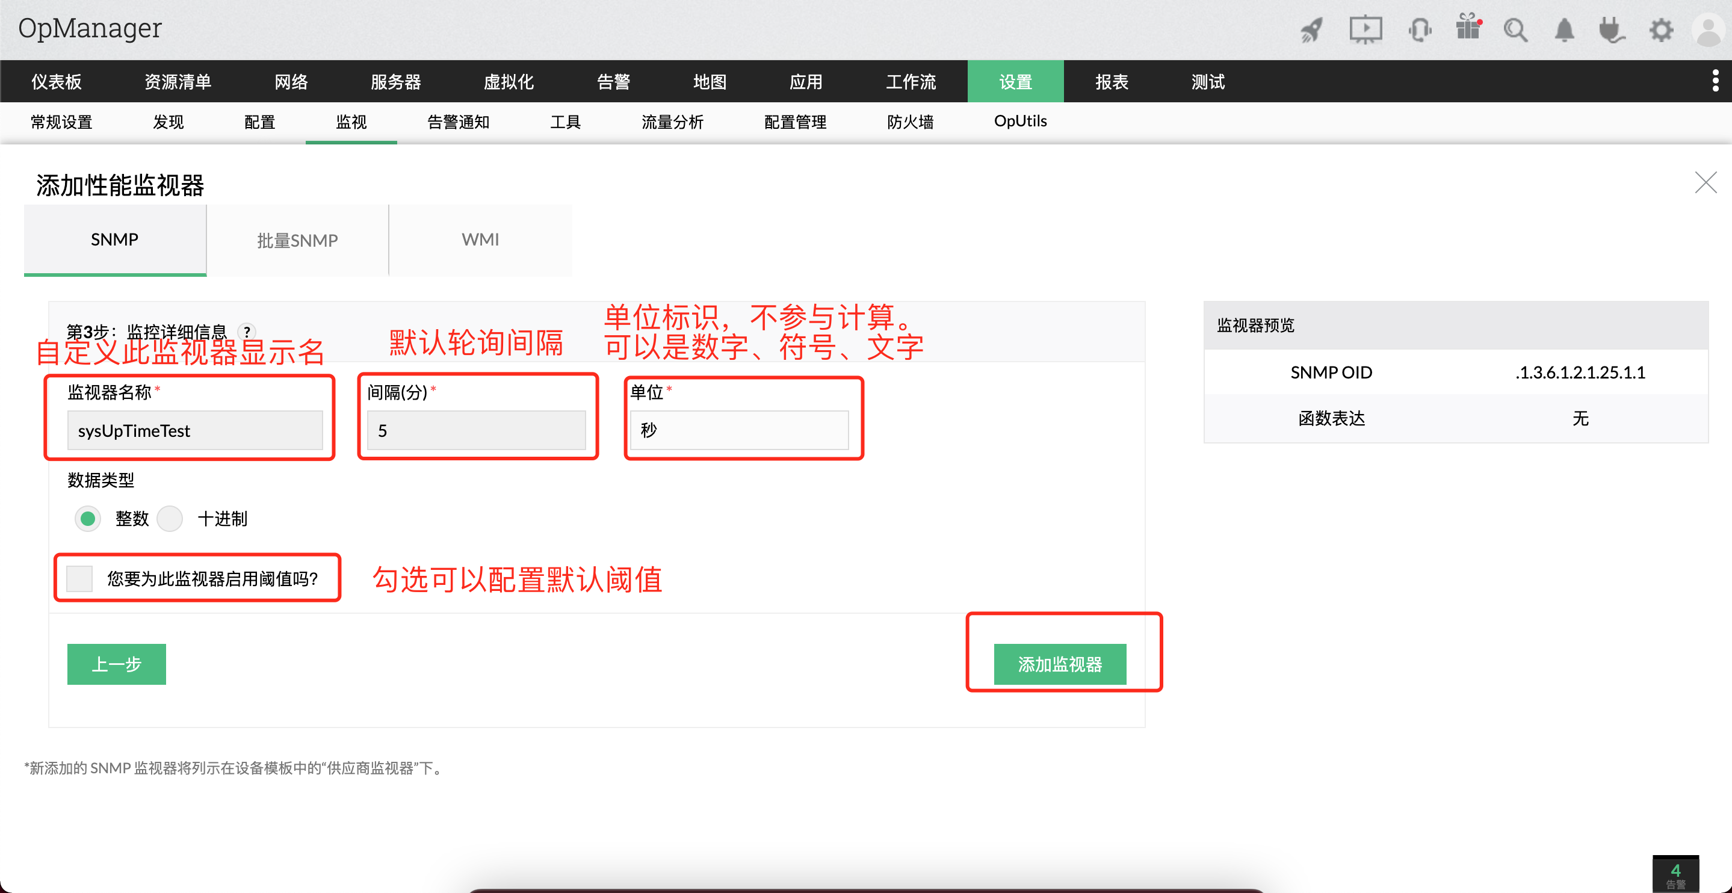
Task: Close the add performance monitor panel
Action: coord(1705,182)
